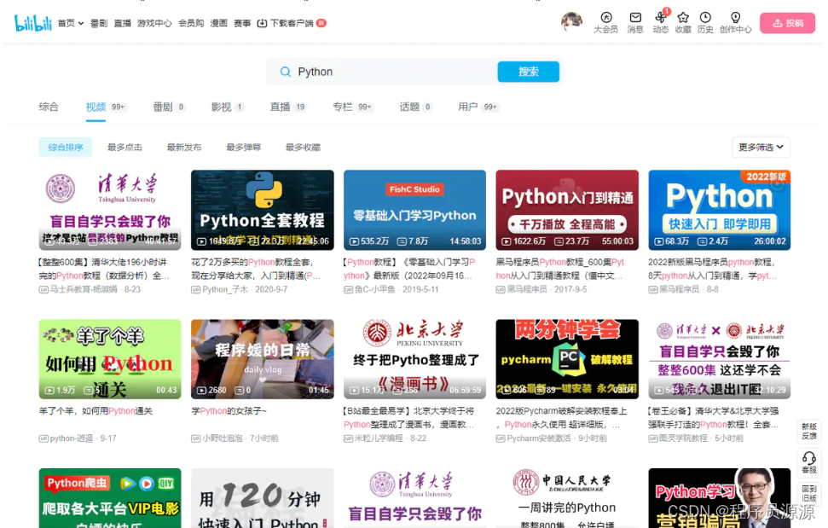Open uploader 黑马程序员 2017-9-5 link
Image resolution: width=828 pixels, height=528 pixels.
pos(527,289)
